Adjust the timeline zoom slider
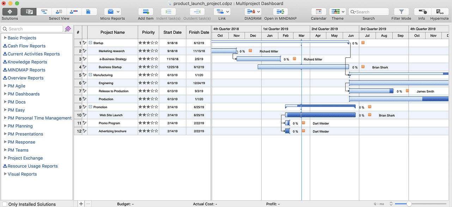Viewport: 452px width, 207px height. (408, 203)
